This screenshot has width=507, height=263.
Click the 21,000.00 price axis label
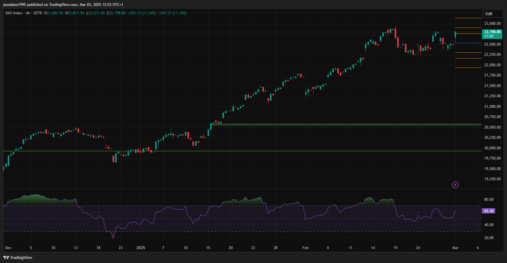(x=492, y=107)
